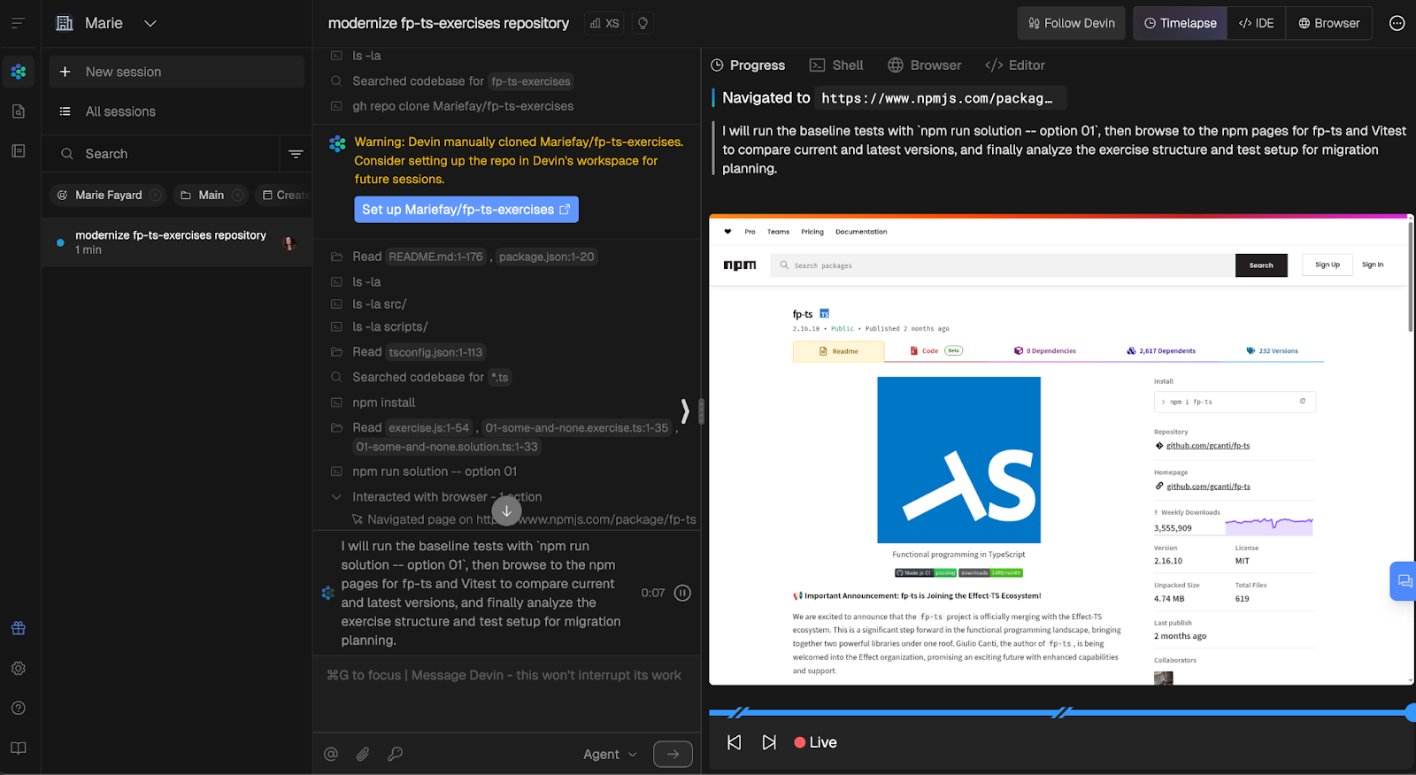This screenshot has height=775, width=1416.
Task: Click Set up Mariefay/fp-ts-exercises button
Action: (466, 210)
